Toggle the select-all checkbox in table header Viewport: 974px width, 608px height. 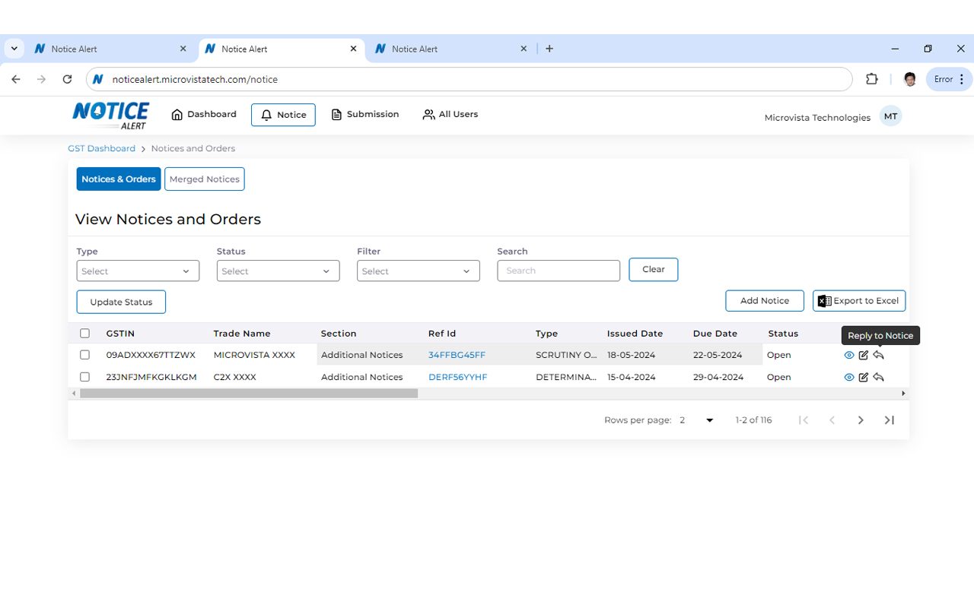click(84, 334)
